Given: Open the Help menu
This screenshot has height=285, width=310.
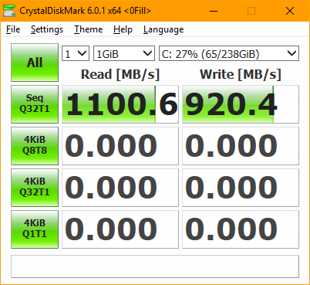Looking at the screenshot, I should coord(123,29).
